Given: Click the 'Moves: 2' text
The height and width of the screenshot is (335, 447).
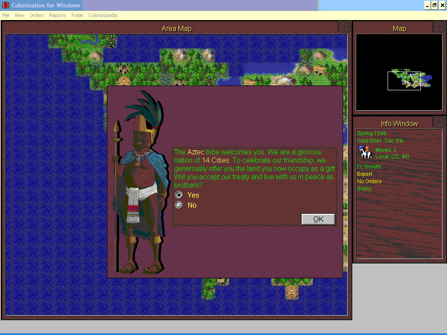Looking at the screenshot, I should tap(386, 150).
